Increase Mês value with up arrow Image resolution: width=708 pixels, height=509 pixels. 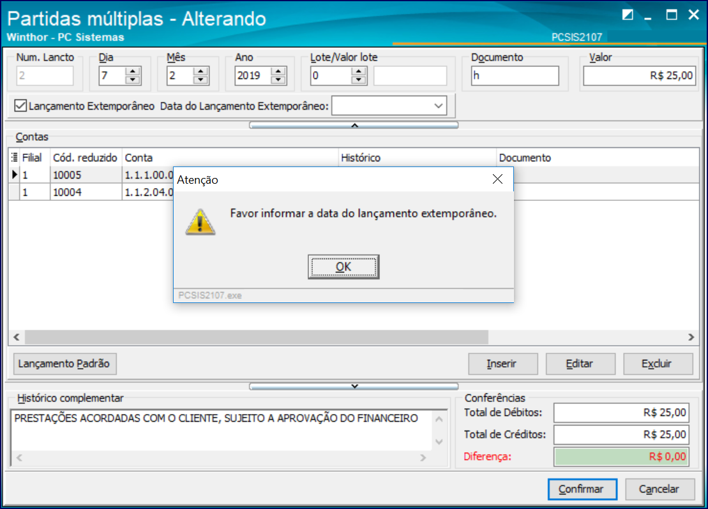pyautogui.click(x=200, y=71)
